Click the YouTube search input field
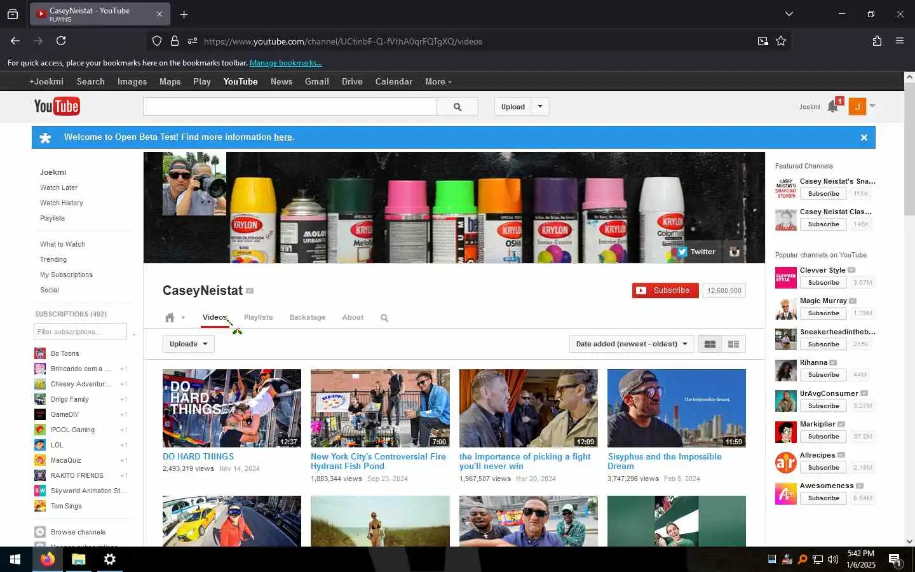The width and height of the screenshot is (915, 572). pos(290,107)
